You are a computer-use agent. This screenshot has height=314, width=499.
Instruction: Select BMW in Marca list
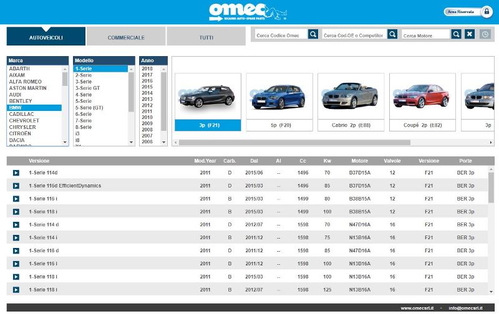point(34,108)
